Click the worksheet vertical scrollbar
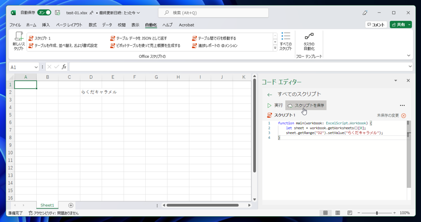Image resolution: width=421 pixels, height=222 pixels. pos(255,126)
